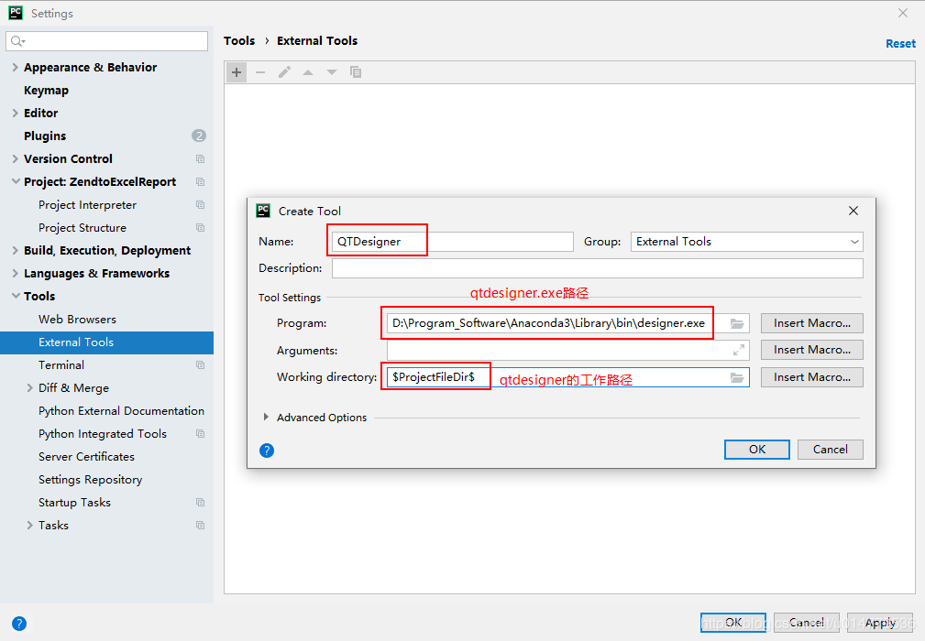The height and width of the screenshot is (641, 925).
Task: Open Settings Repository page
Action: (x=90, y=480)
